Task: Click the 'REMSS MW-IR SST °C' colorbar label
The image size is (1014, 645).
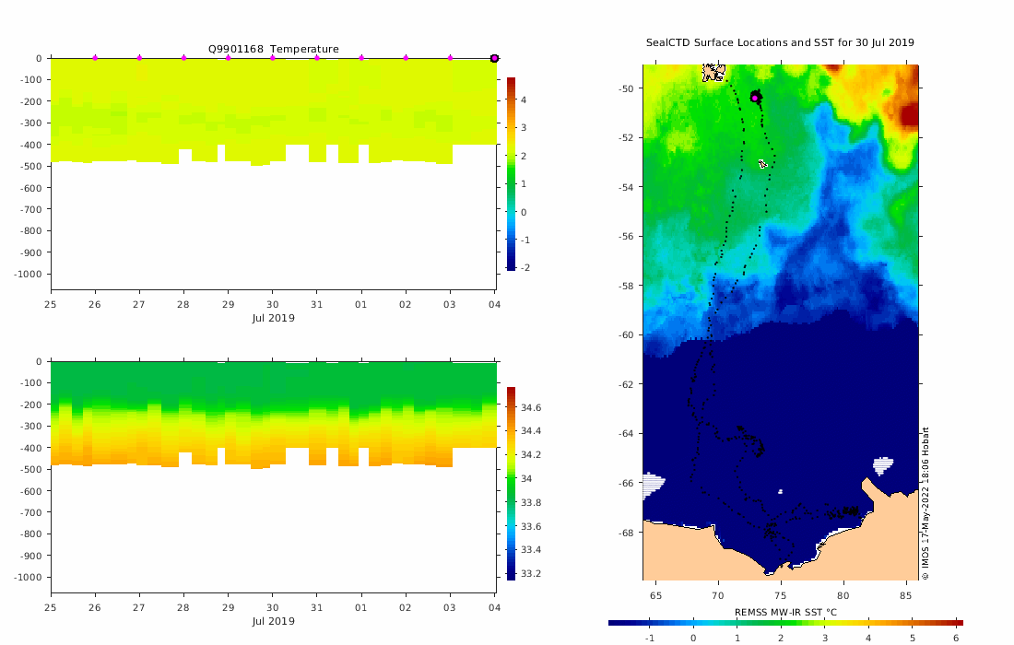Action: point(785,612)
